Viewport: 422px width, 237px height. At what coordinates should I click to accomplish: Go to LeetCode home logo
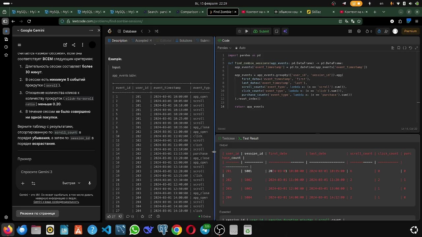110,31
